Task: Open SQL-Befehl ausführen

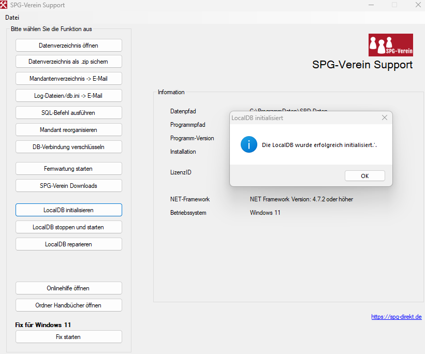Action: tap(68, 113)
